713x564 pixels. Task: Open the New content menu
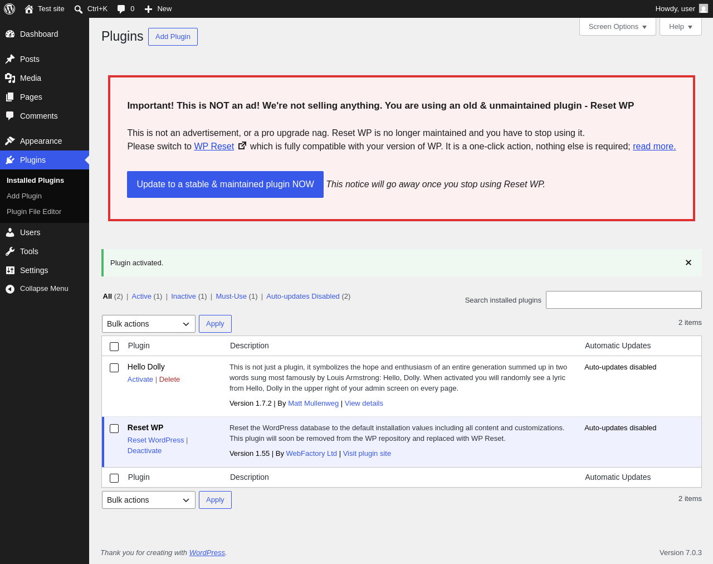coord(158,9)
